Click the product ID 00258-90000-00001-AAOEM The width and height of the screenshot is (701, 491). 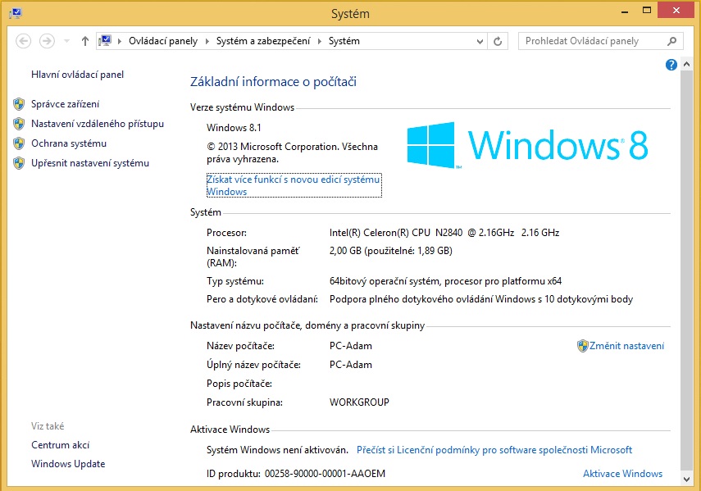[x=325, y=474]
